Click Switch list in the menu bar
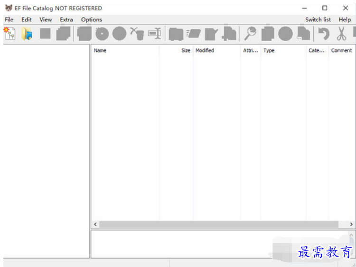The width and height of the screenshot is (356, 267). point(318,19)
